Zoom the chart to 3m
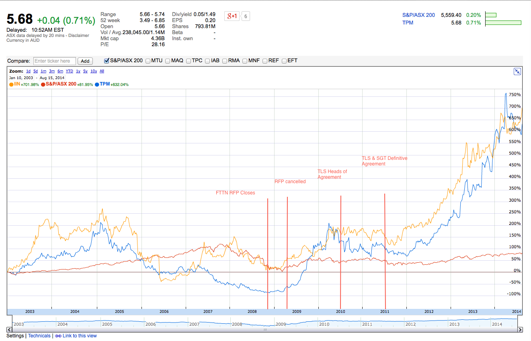Image resolution: width=531 pixels, height=341 pixels. tap(52, 71)
